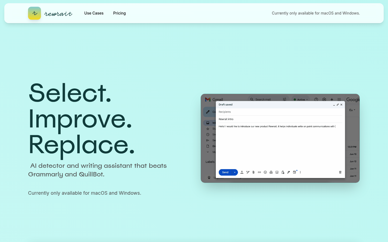This screenshot has width=388, height=242.
Task: Open text formatting options icon
Action: tap(242, 172)
